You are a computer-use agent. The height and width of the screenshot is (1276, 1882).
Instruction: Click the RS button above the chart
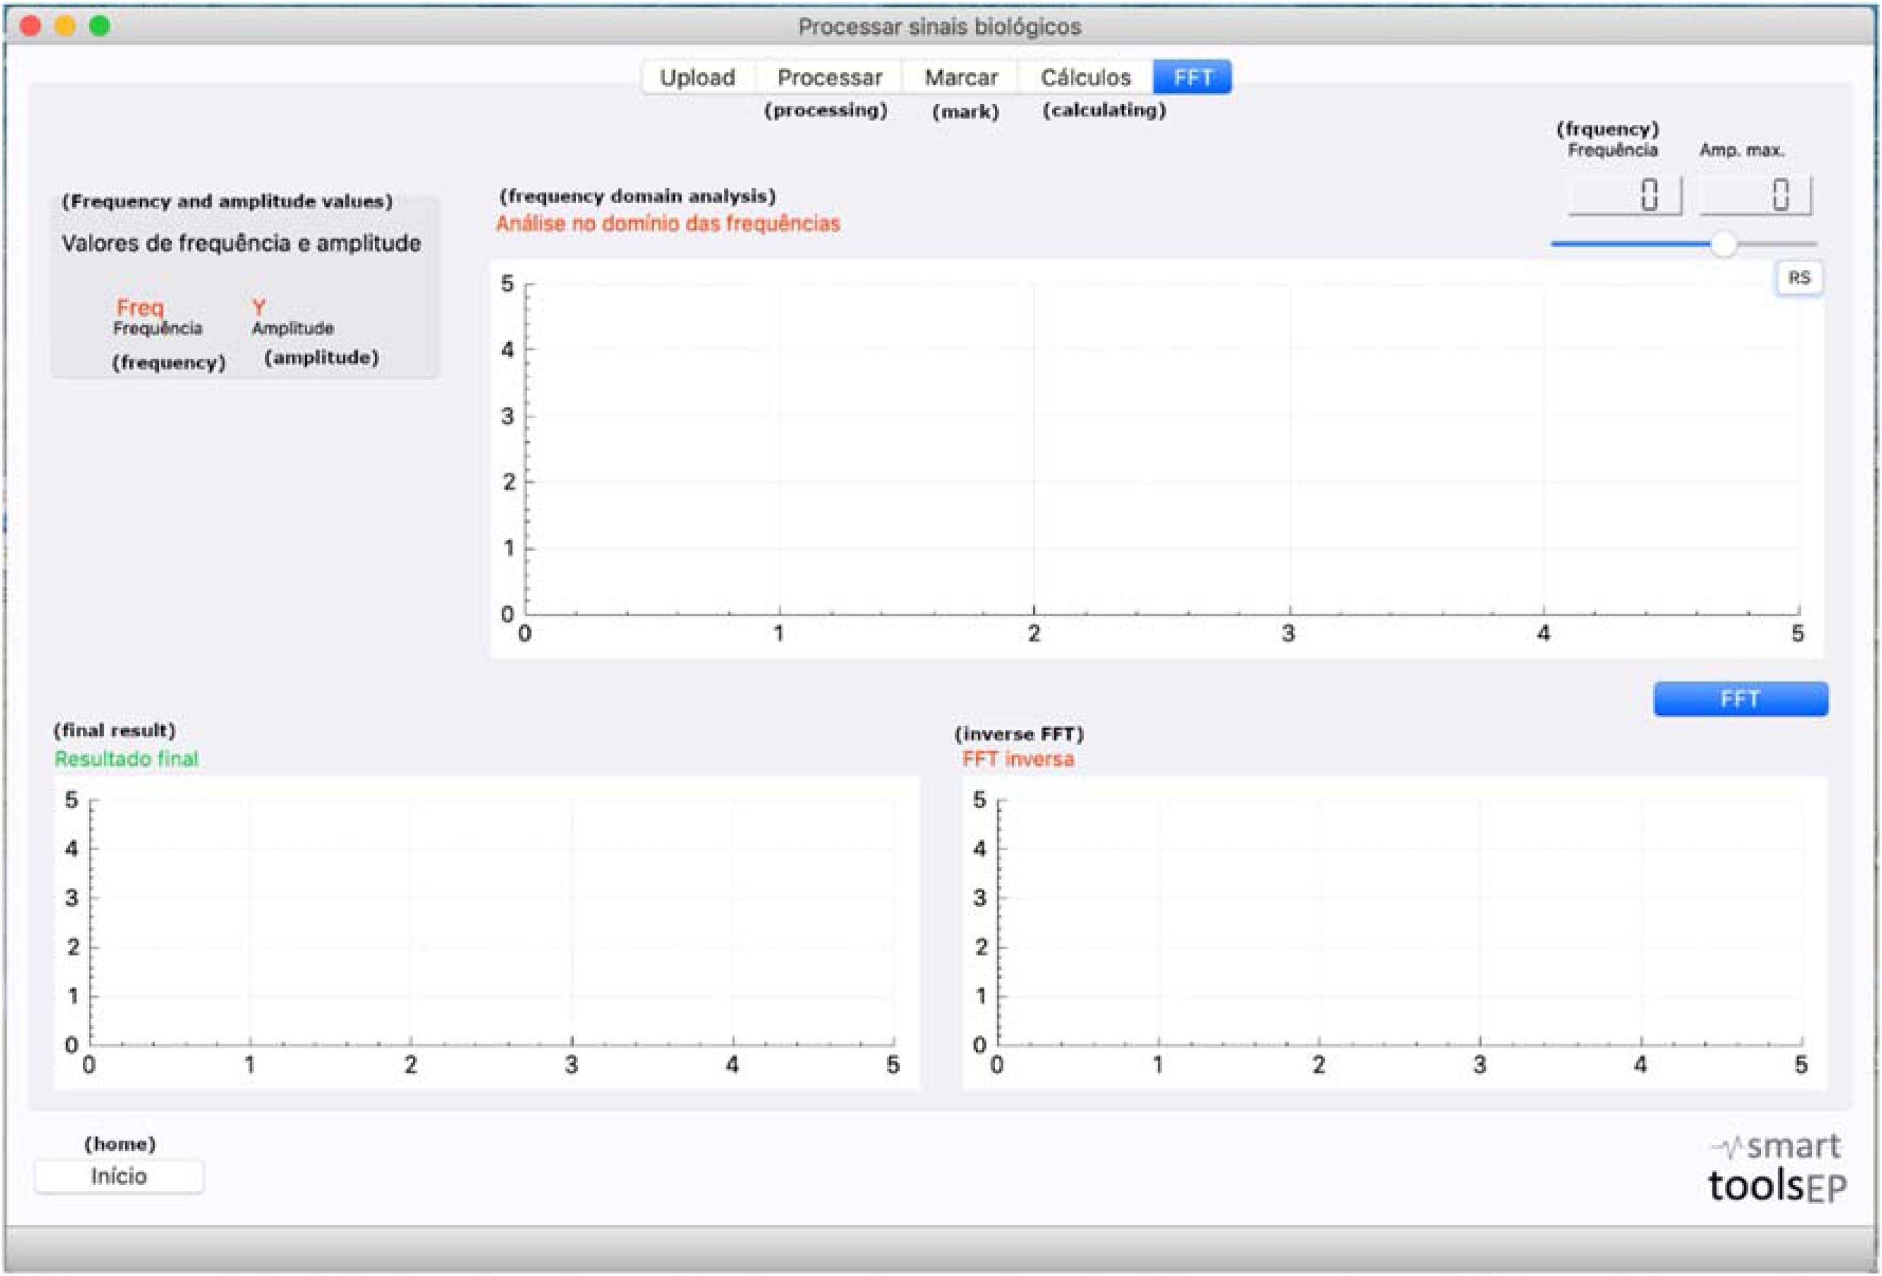[1799, 278]
